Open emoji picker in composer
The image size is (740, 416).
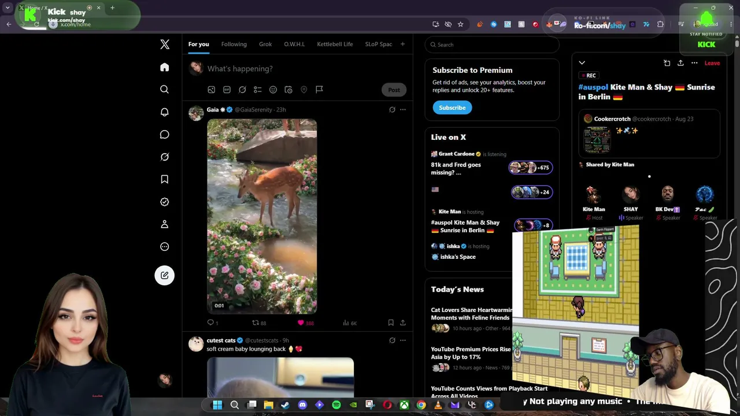pyautogui.click(x=273, y=90)
